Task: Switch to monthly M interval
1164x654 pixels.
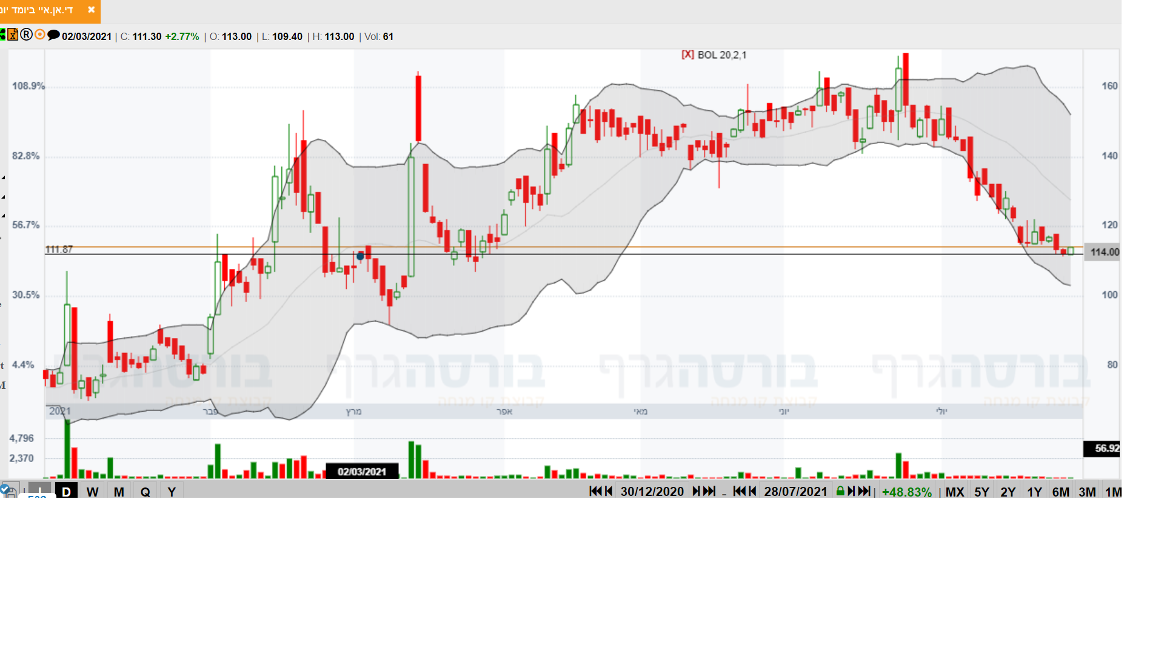Action: pos(119,492)
